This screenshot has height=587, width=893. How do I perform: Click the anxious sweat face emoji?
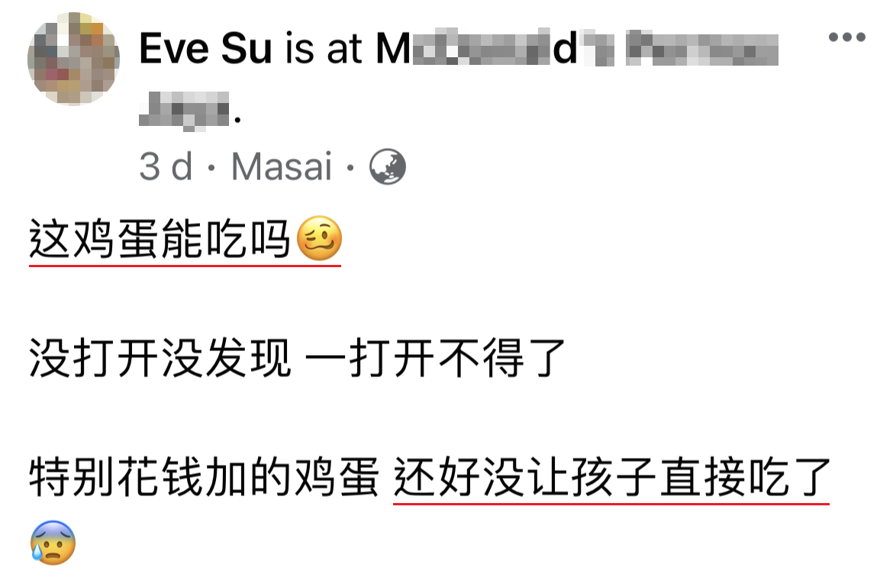pyautogui.click(x=53, y=542)
